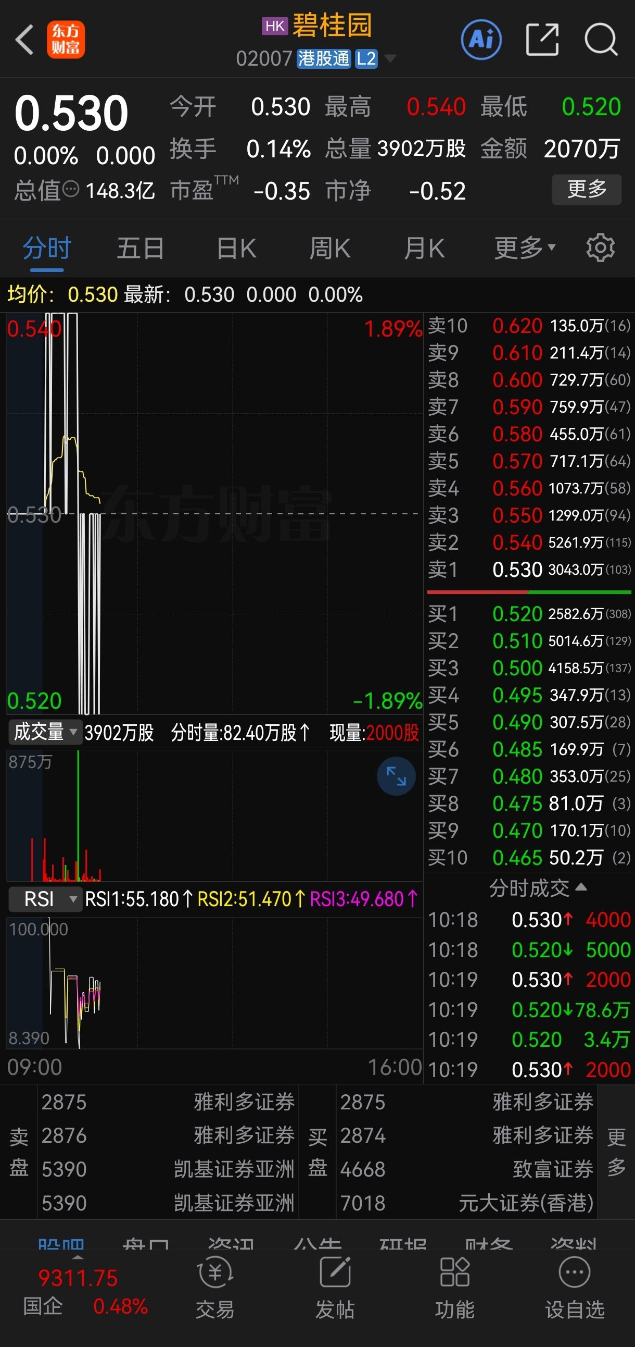Tap the current price 0.530 headline
Screen dimensions: 635x1347
tap(71, 113)
